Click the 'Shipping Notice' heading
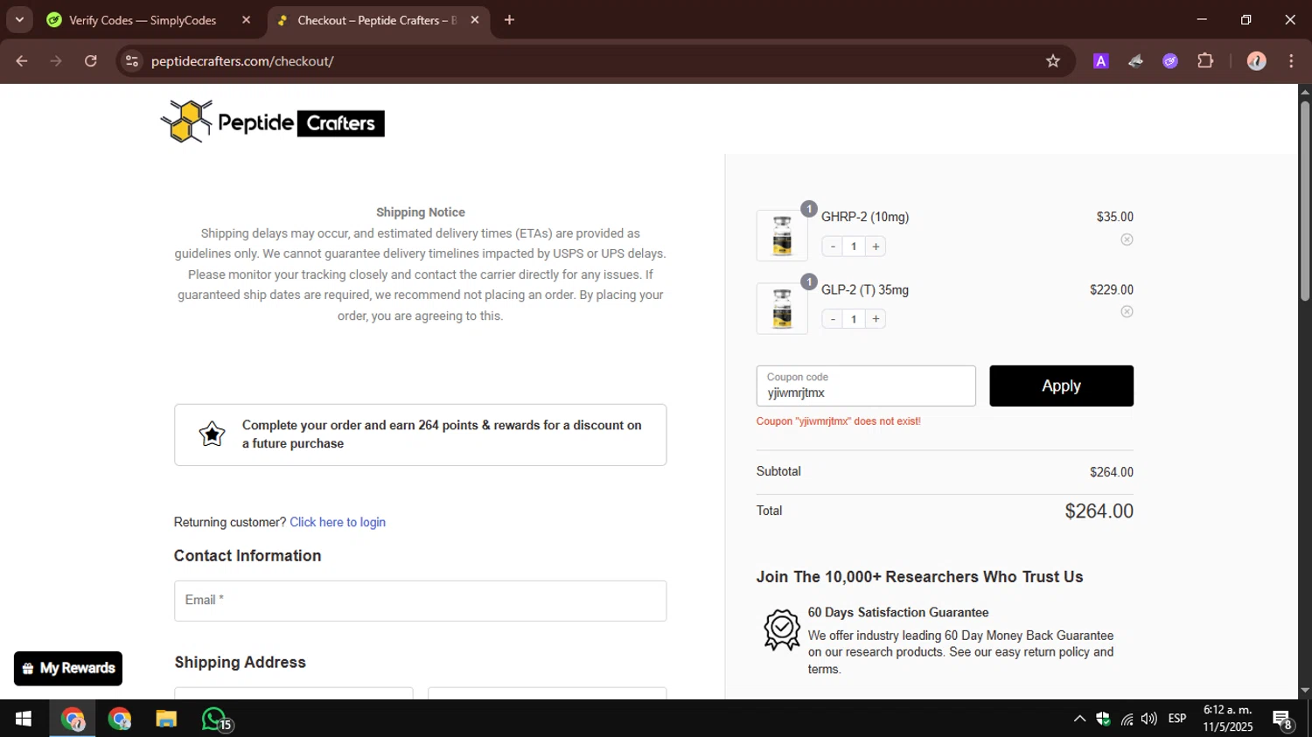 coord(421,212)
